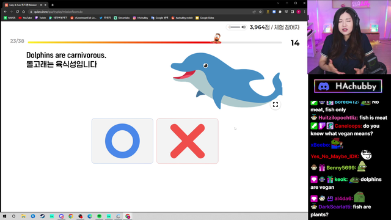391x220 pixels.
Task: Toggle the browser side panel
Action: tap(292, 12)
